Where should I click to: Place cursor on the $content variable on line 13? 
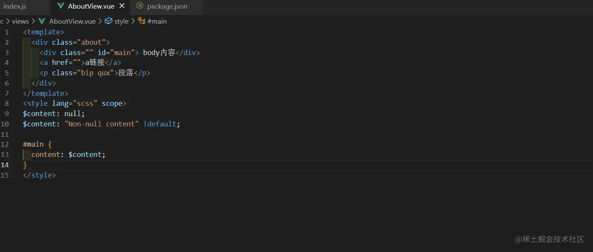pyautogui.click(x=85, y=154)
